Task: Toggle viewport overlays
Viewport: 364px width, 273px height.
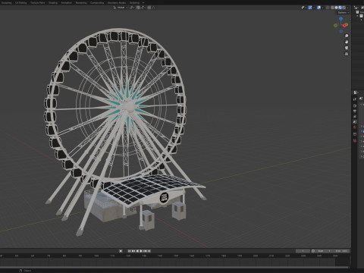Action: (318, 8)
